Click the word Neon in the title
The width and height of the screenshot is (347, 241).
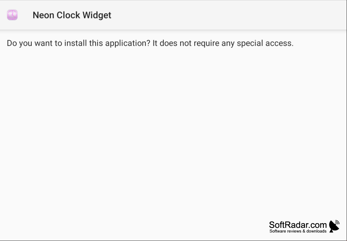[x=43, y=15]
